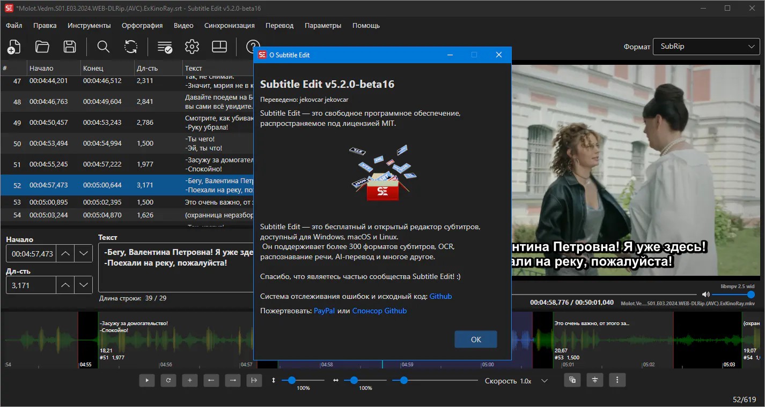Decrease the Дл-сть duration value

click(x=84, y=285)
